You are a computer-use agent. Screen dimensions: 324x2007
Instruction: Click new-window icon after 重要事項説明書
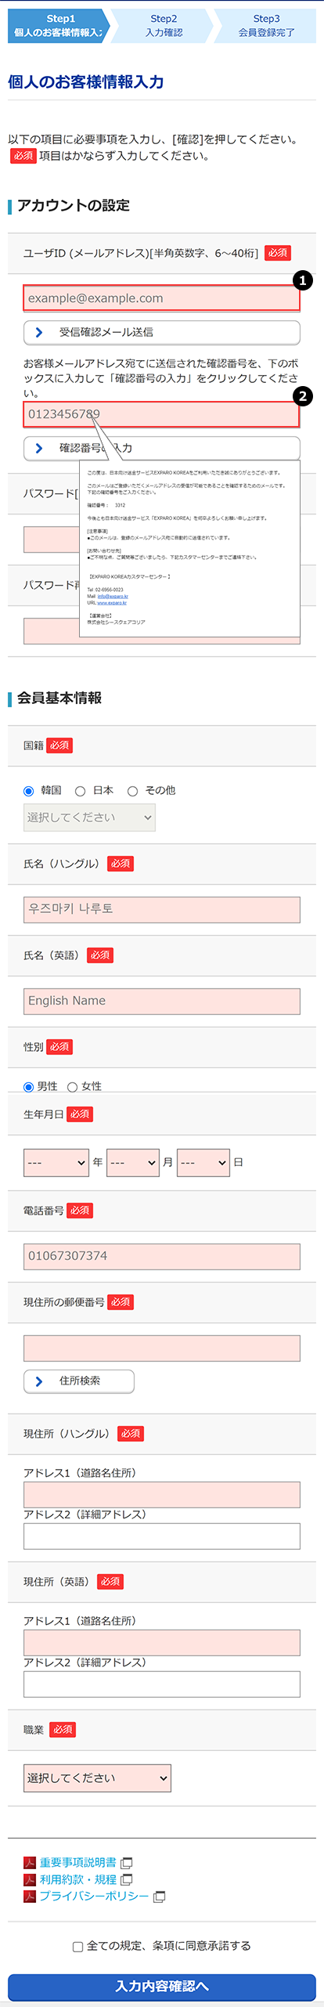pos(126,1863)
